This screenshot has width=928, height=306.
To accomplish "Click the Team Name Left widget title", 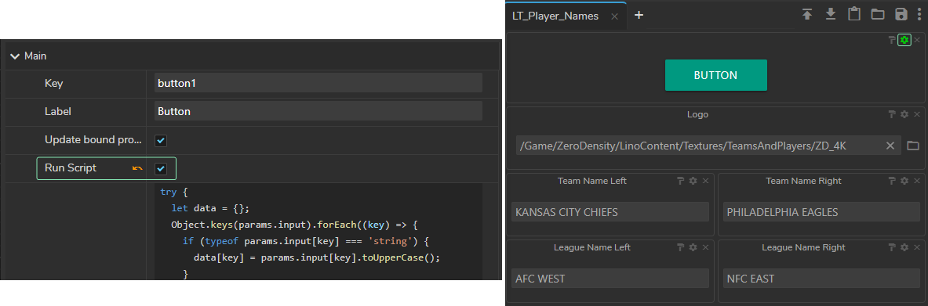I will click(x=591, y=181).
